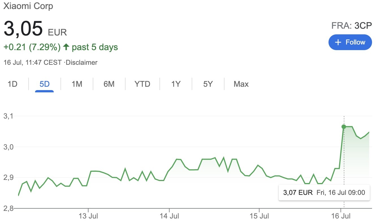Click the green up arrow icon
Viewport: 376px width, 223px height.
[66, 47]
